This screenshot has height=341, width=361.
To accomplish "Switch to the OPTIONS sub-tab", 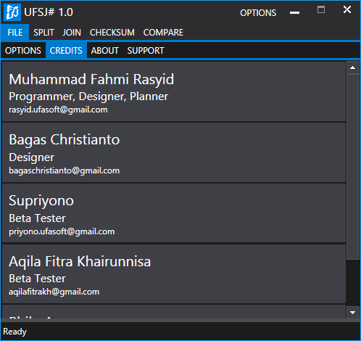I will point(23,51).
